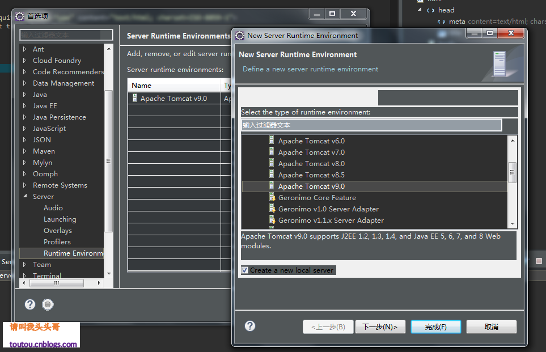
Task: Click the Apache Tomcat v6.0 server icon
Action: [272, 141]
